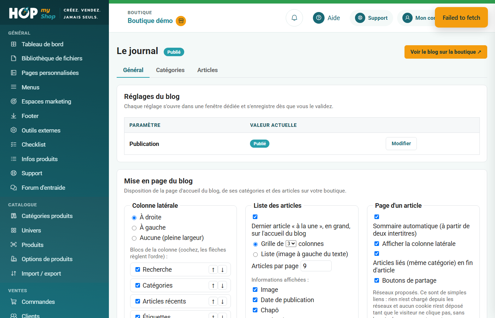Screen dimensions: 495x318
Task: Move the Recherche block up
Action: pos(213,270)
